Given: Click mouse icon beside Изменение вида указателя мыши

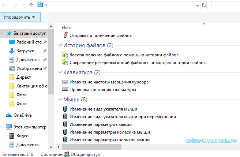Looking at the screenshot, I should click(65, 109).
